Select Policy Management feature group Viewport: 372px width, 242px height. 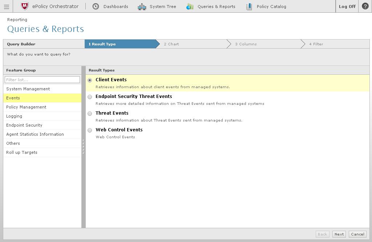click(42, 107)
